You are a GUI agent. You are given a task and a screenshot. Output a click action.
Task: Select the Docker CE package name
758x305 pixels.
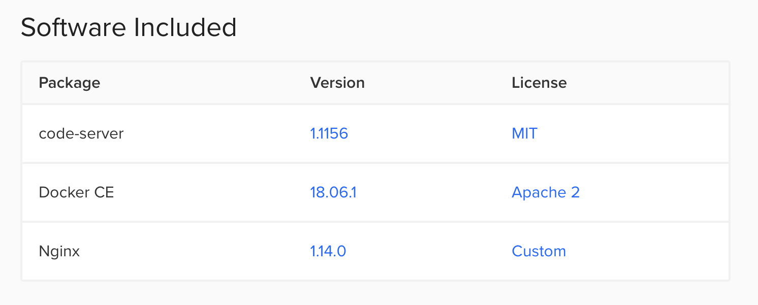coord(76,192)
